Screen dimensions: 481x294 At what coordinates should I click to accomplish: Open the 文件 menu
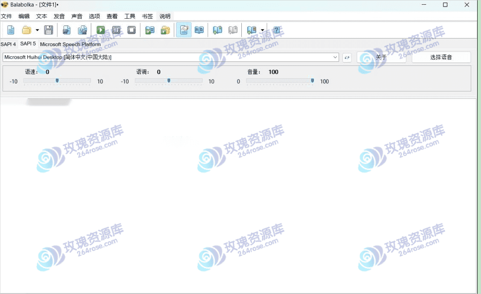pyautogui.click(x=6, y=16)
